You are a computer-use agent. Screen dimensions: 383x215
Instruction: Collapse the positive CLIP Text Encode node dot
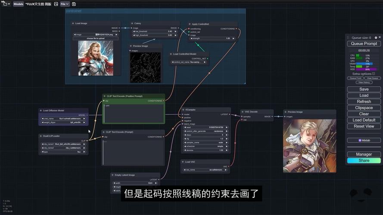click(x=105, y=96)
